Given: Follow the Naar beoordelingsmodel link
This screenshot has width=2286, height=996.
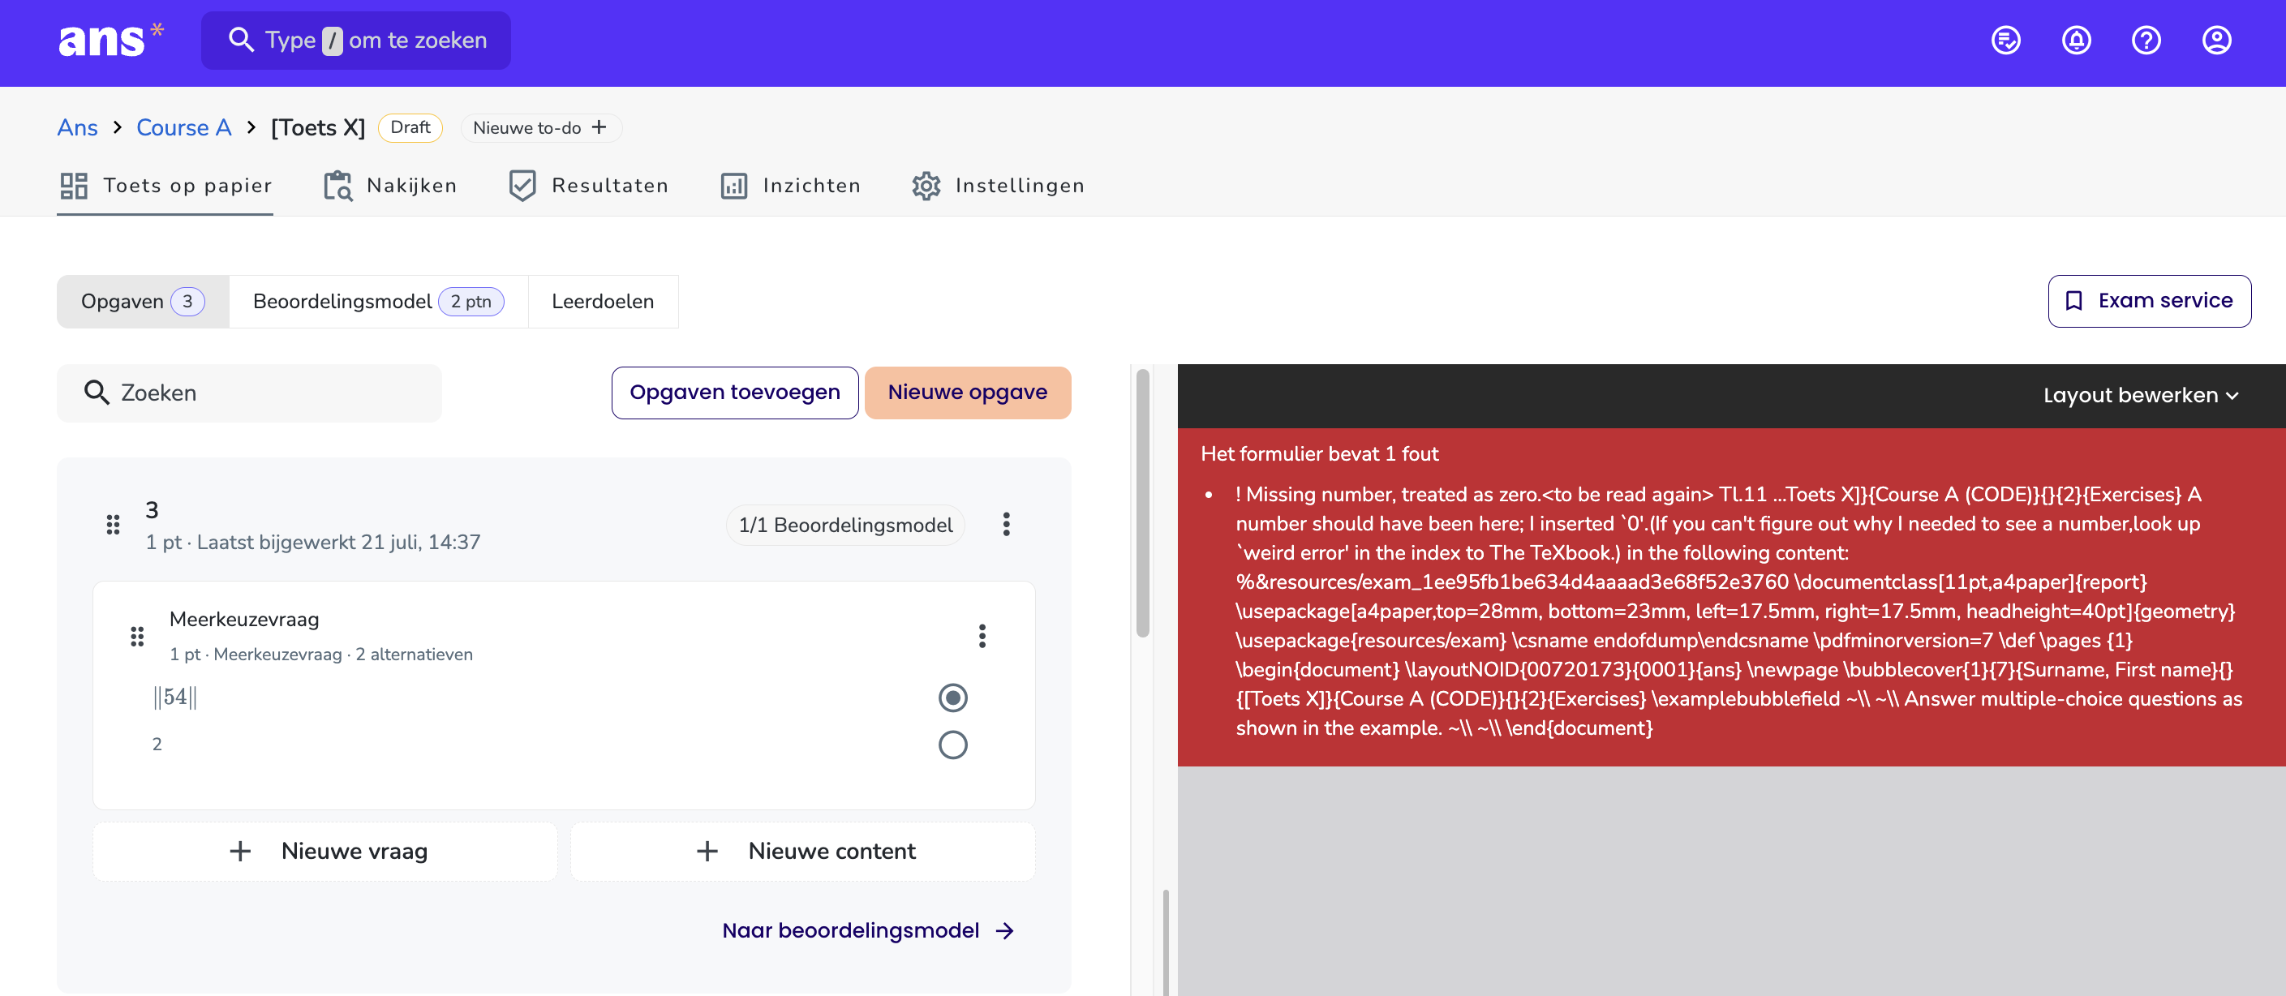Looking at the screenshot, I should click(868, 930).
